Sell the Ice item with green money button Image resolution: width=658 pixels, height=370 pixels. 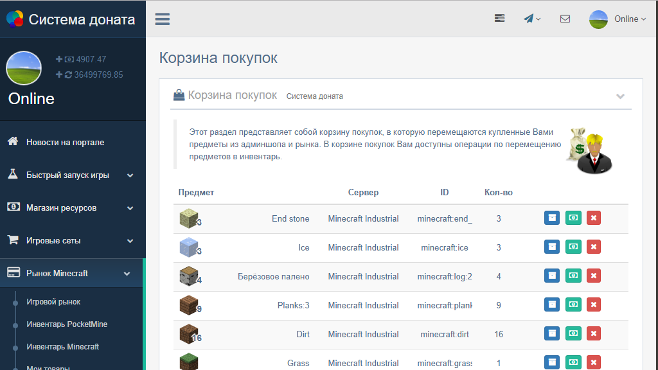[573, 247]
